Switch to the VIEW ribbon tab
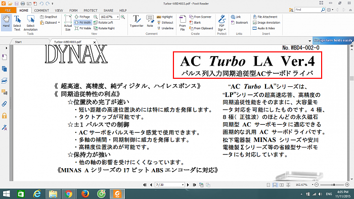The height and width of the screenshot is (199, 354). [x=59, y=11]
